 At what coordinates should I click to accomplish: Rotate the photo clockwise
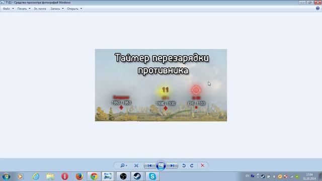(192, 165)
